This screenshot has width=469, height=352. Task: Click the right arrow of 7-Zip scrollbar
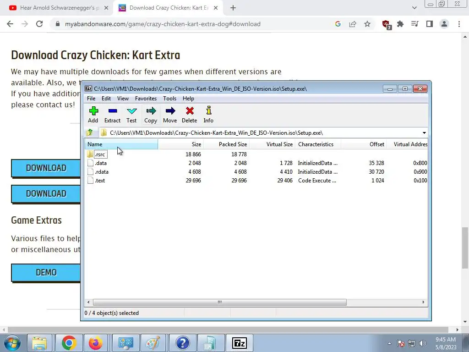[x=423, y=302]
